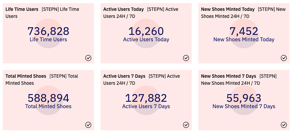The image size is (292, 132).
Task: Select the 55,963 counter value
Action: point(244,98)
